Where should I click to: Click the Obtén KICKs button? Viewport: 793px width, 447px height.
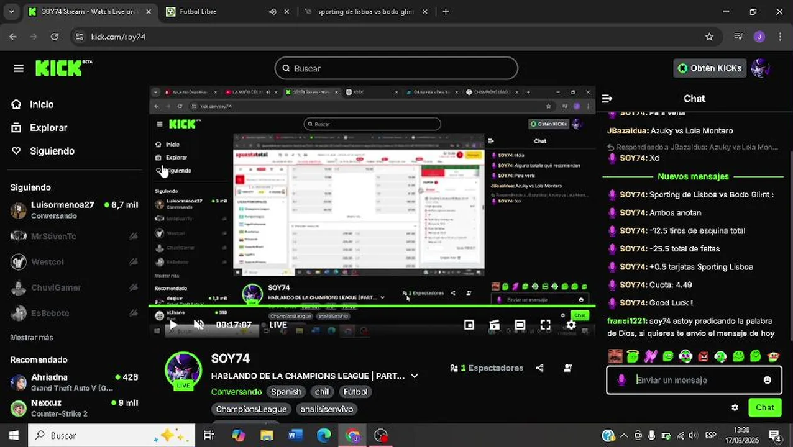click(710, 68)
